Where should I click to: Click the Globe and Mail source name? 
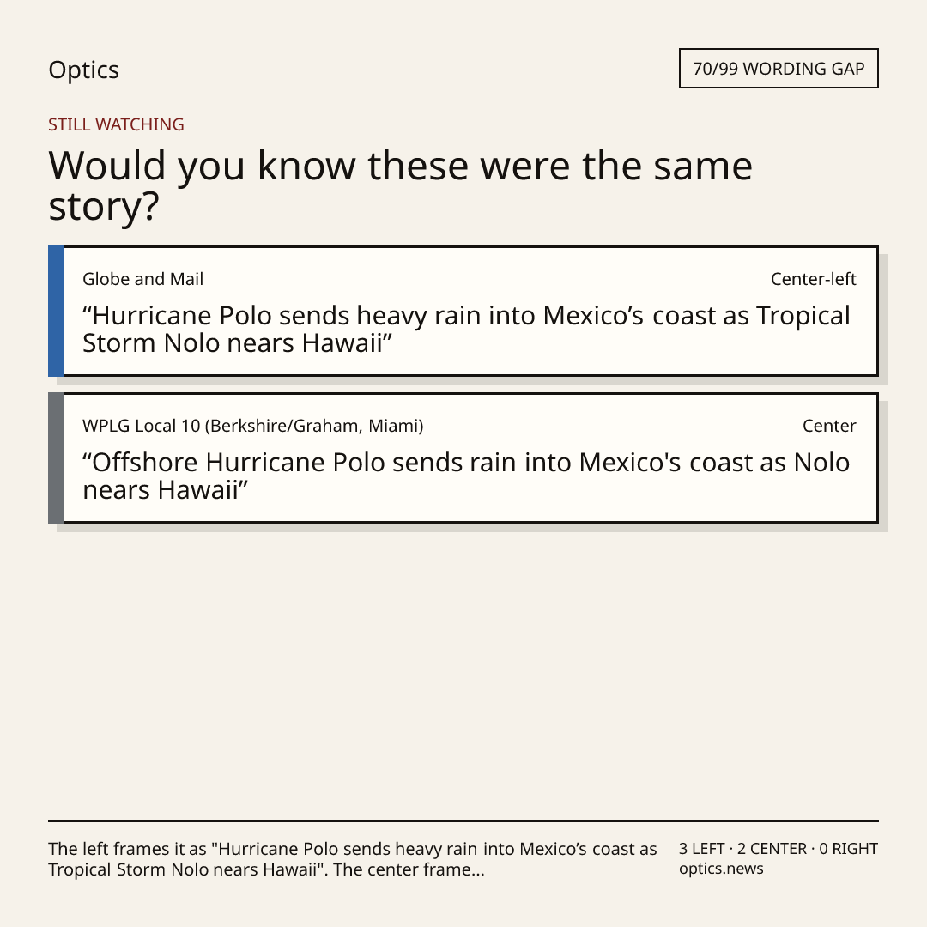click(142, 279)
